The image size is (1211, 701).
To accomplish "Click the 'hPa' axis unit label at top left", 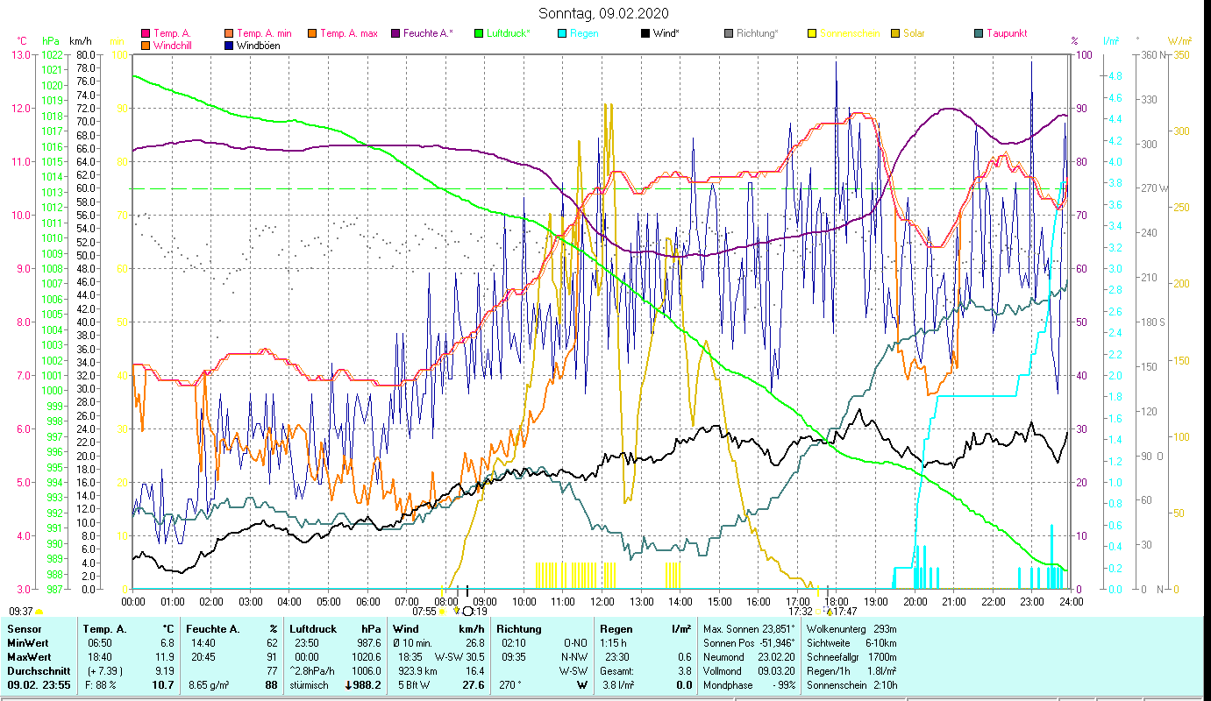I will pyautogui.click(x=50, y=41).
